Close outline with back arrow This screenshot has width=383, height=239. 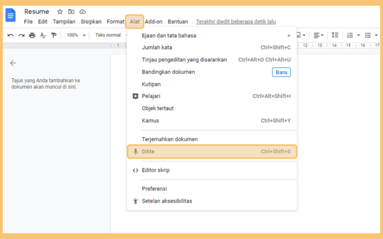[x=13, y=63]
